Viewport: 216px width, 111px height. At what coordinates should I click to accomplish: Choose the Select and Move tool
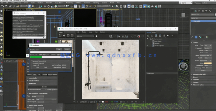point(45,6)
